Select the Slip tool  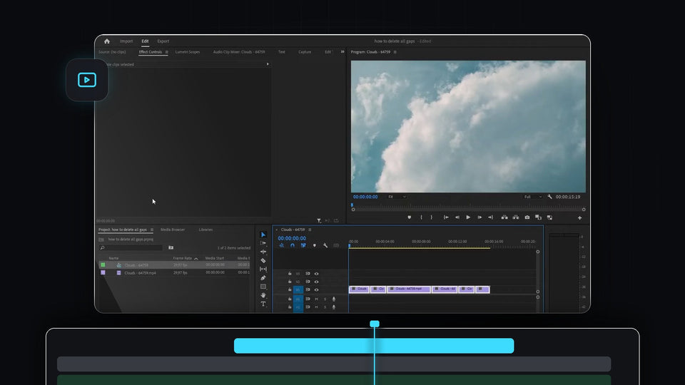tap(263, 269)
